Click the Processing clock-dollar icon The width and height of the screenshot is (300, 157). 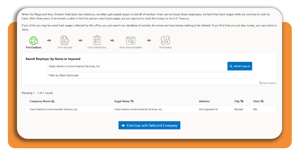pos(165,40)
